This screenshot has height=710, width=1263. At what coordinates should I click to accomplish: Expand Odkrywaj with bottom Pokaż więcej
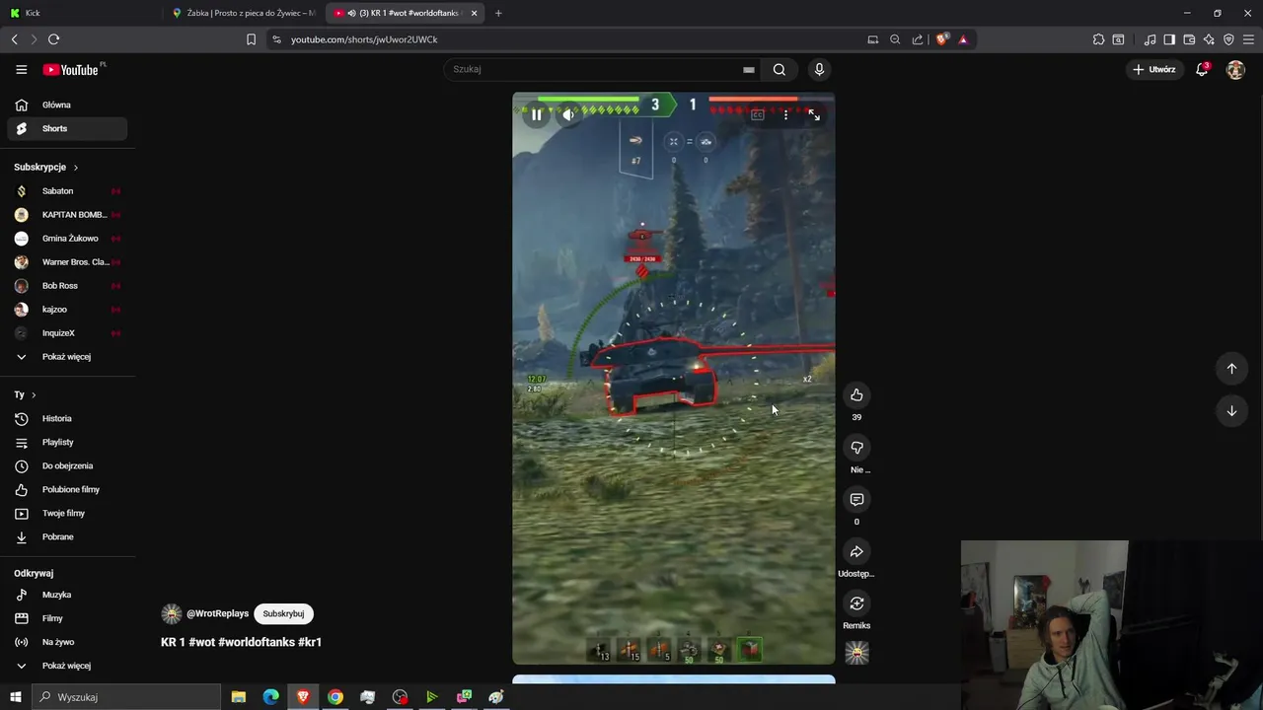(66, 666)
